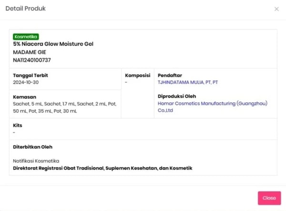The height and width of the screenshot is (211, 286).
Task: Click the Diterbitkan Oleh heading
Action: [x=32, y=147]
